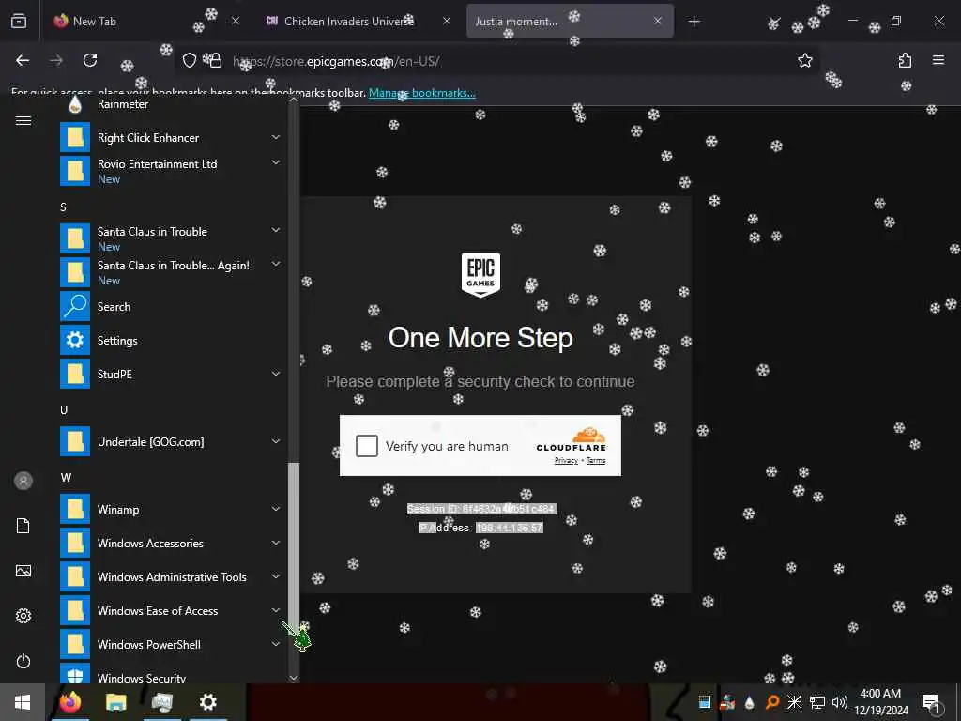Click the padlock site info icon
The width and height of the screenshot is (961, 721).
(x=216, y=60)
